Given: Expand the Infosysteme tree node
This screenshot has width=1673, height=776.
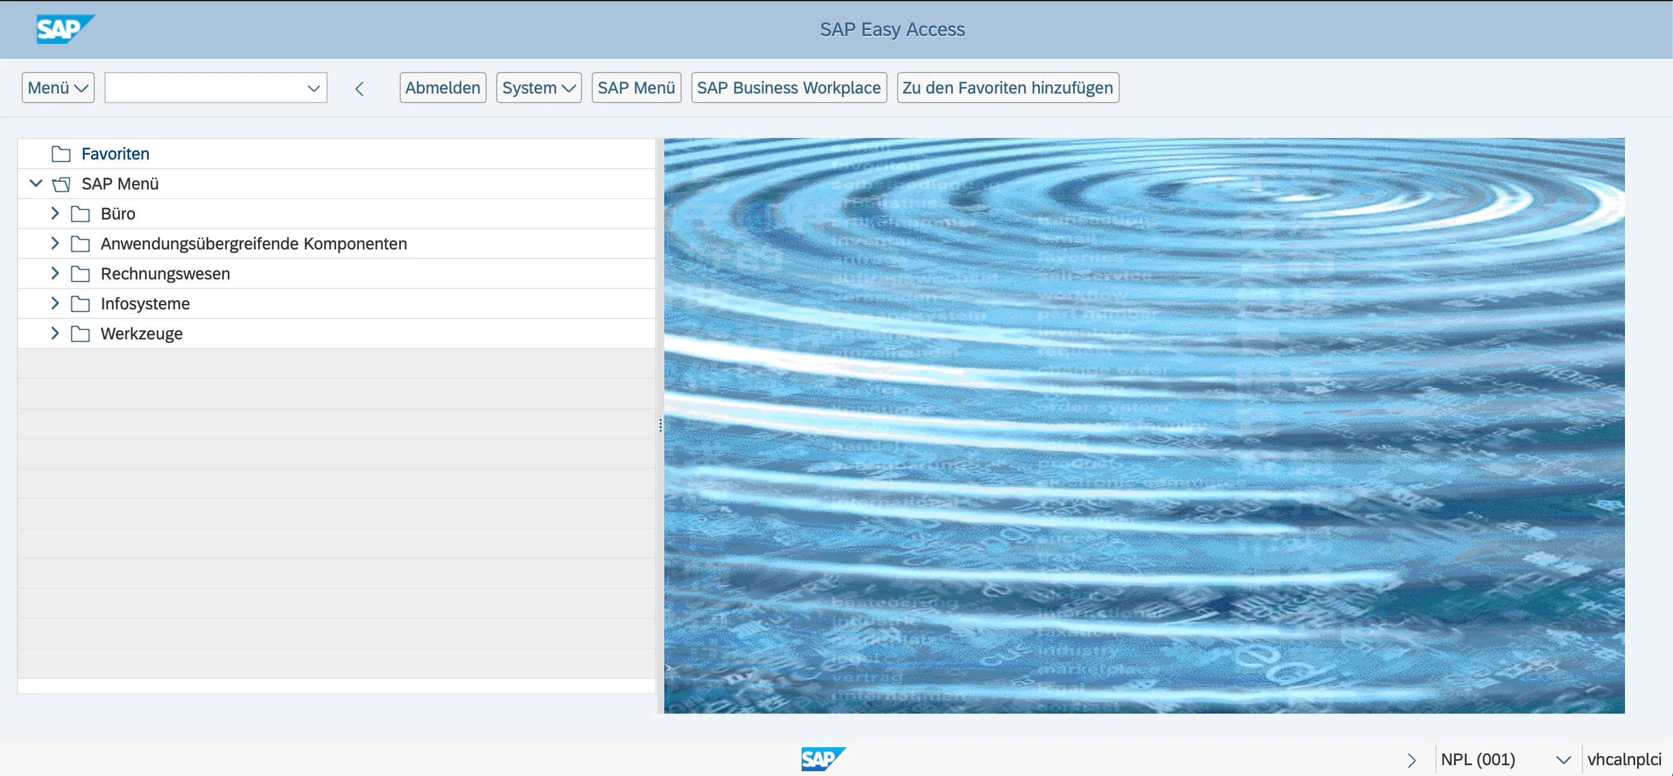Looking at the screenshot, I should [55, 303].
